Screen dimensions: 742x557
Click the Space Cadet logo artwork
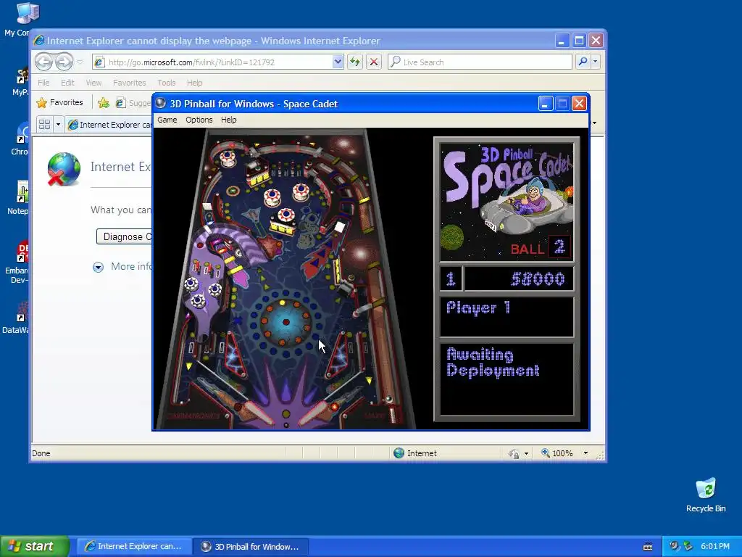507,202
